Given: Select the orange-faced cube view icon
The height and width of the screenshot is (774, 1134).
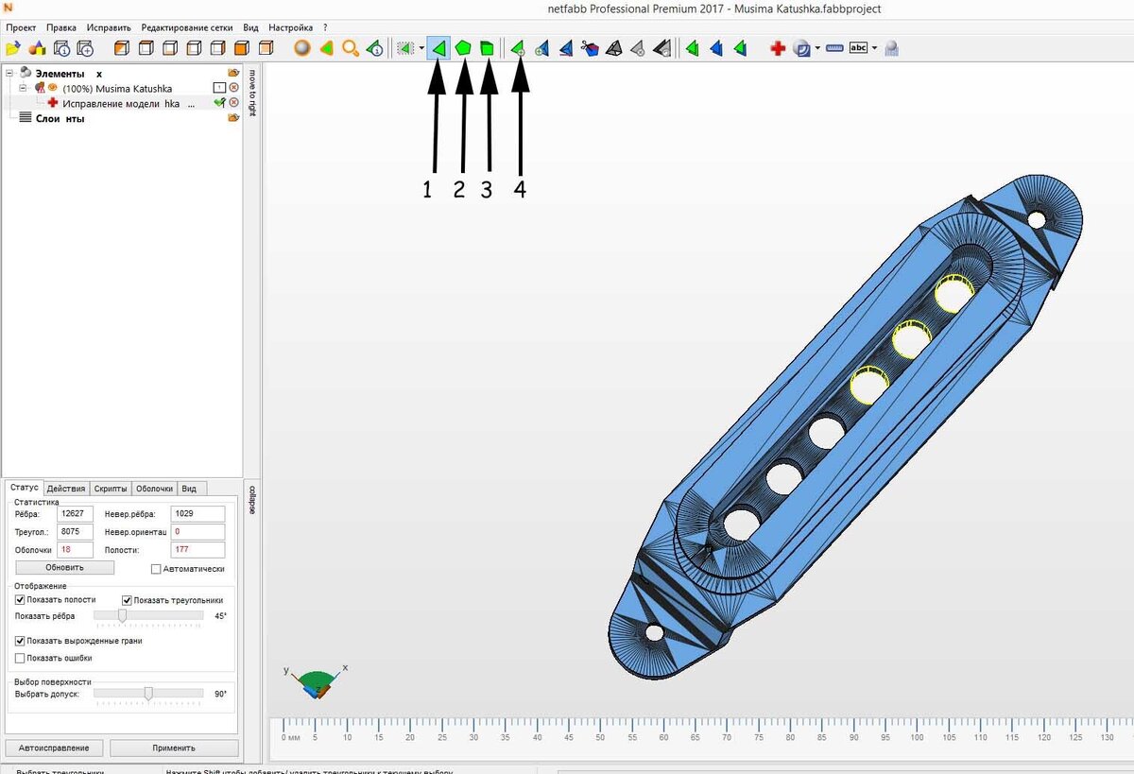Looking at the screenshot, I should coord(242,48).
